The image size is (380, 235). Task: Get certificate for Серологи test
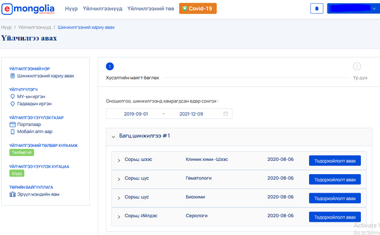pyautogui.click(x=334, y=217)
